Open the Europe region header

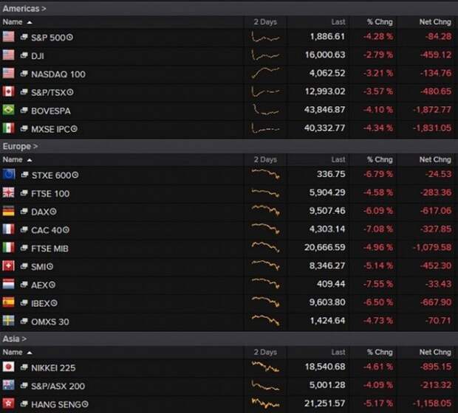pyautogui.click(x=21, y=146)
